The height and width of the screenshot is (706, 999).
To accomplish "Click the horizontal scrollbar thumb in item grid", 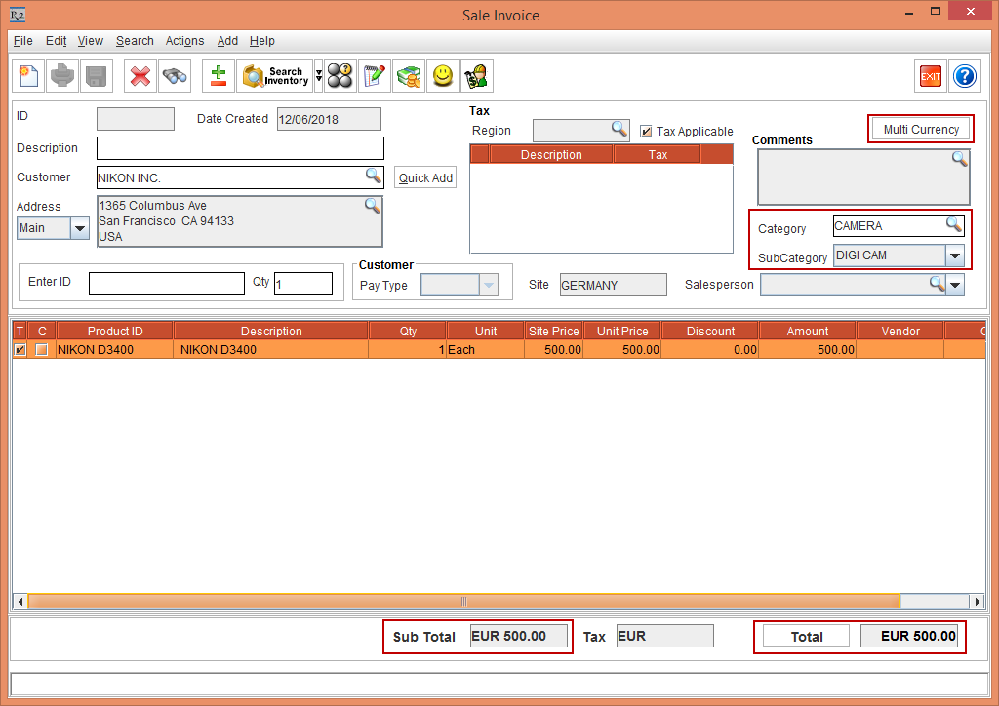I will [x=463, y=601].
